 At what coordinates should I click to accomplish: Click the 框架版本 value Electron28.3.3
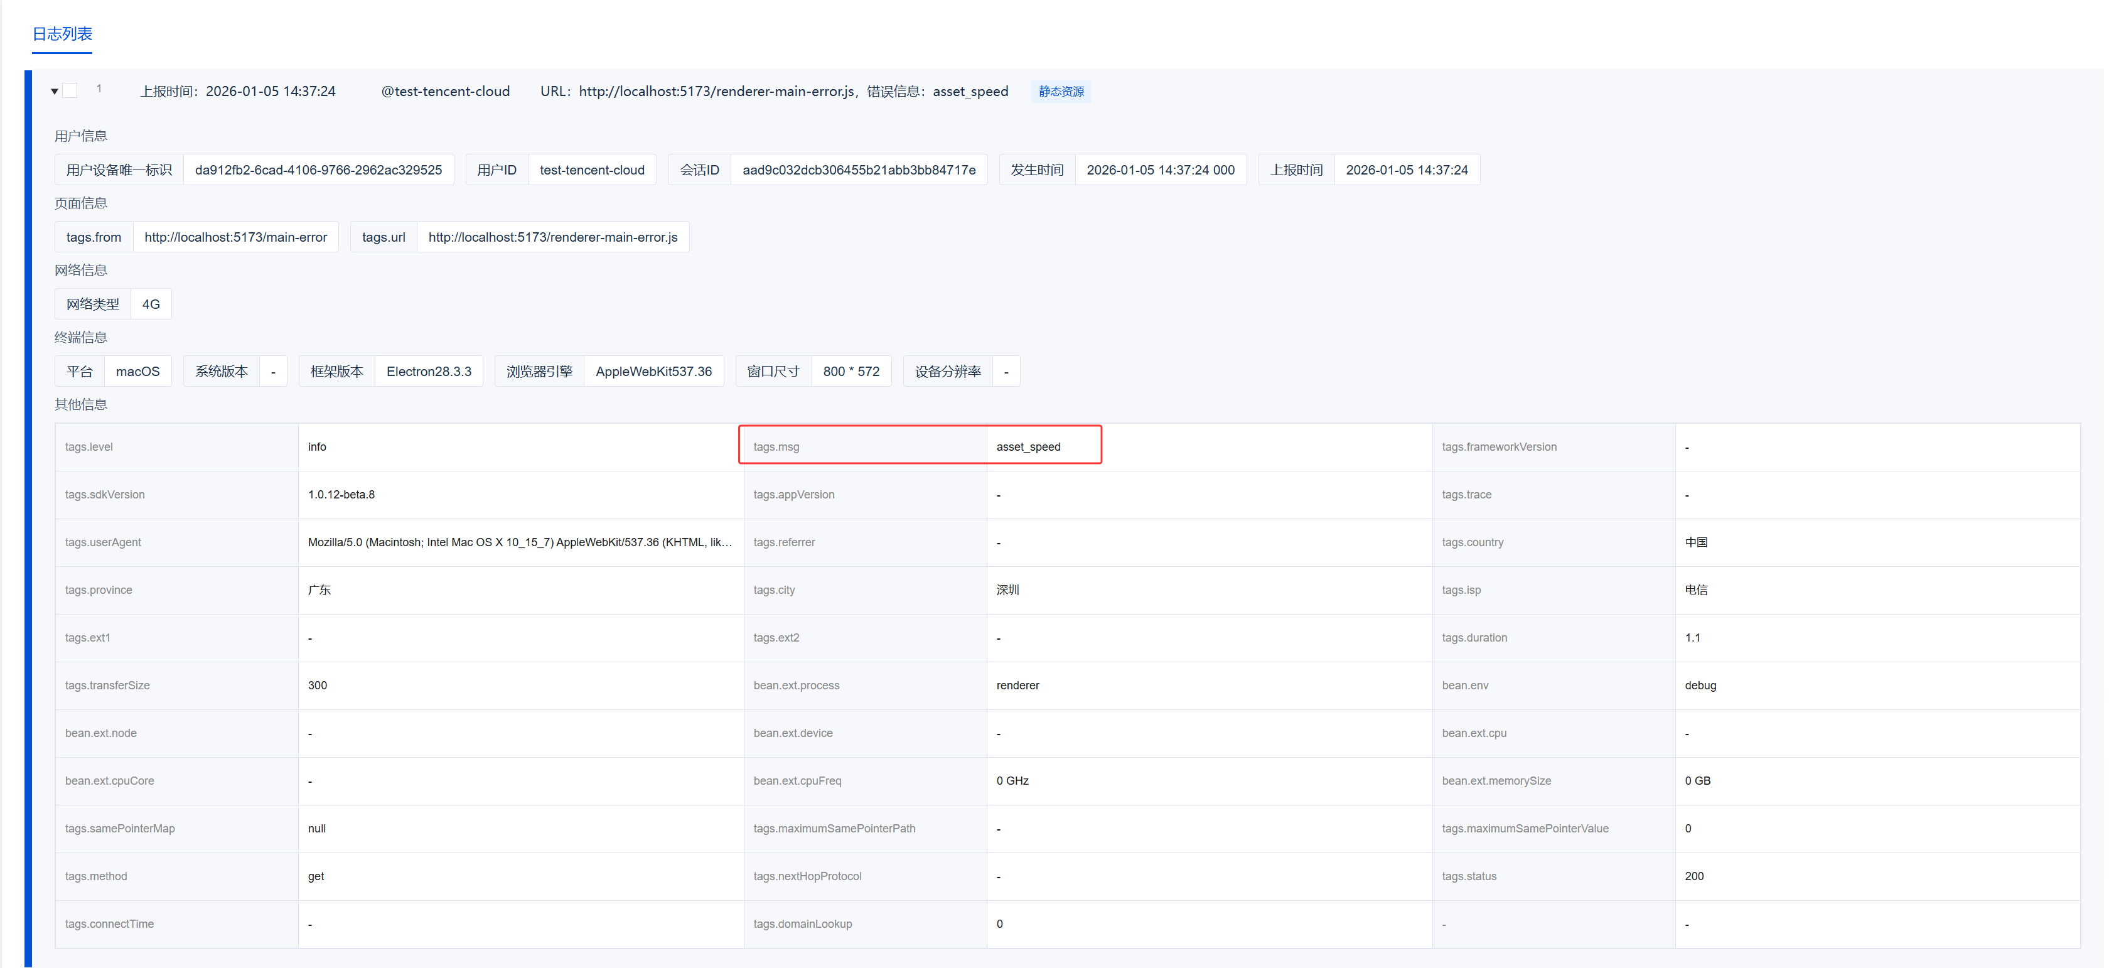tap(428, 372)
